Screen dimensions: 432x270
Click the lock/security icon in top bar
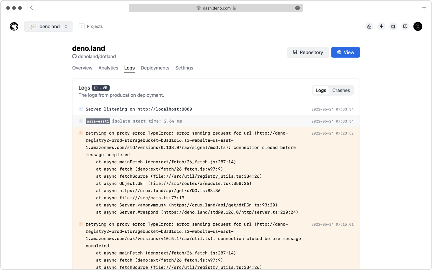tap(369, 26)
